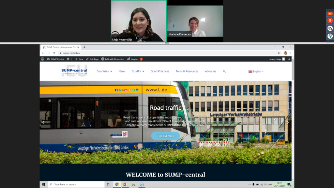Open File Explorer from the taskbar
334x188 pixels.
133,184
